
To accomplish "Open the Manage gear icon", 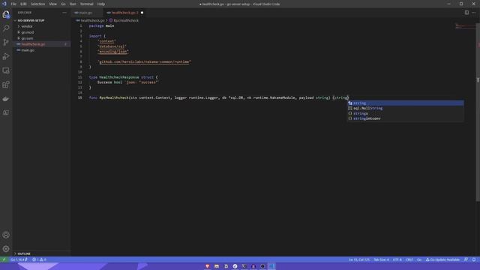I will coord(6,249).
